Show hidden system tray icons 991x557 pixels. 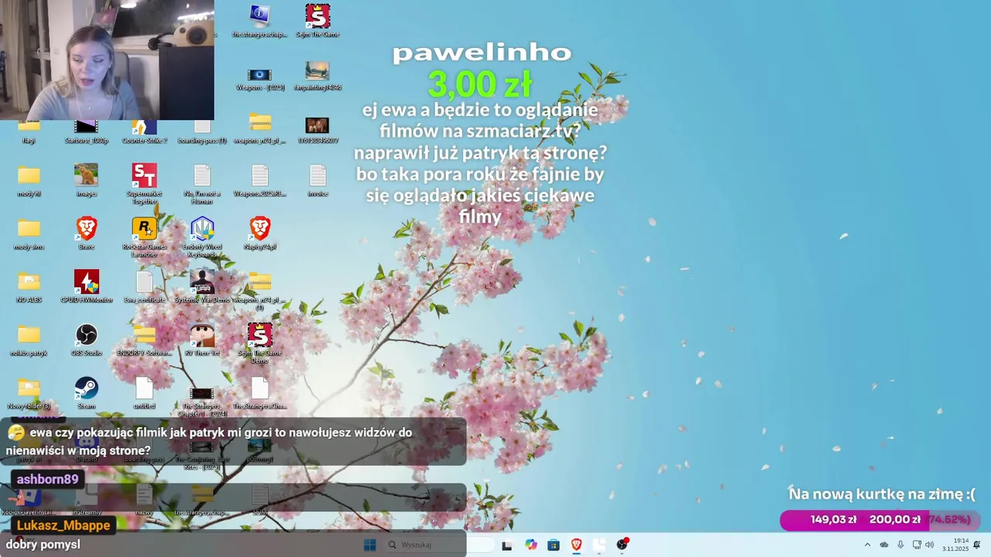[867, 545]
